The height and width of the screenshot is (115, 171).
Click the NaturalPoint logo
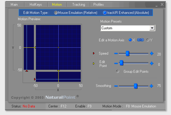tap(60, 97)
